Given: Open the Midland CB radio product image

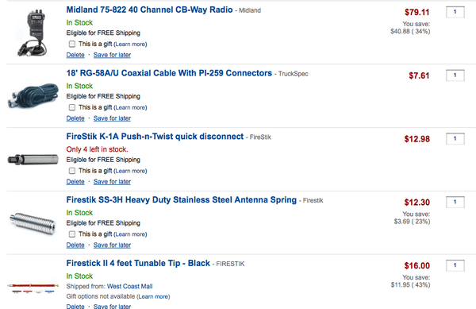Looking at the screenshot, I should click(x=33, y=33).
